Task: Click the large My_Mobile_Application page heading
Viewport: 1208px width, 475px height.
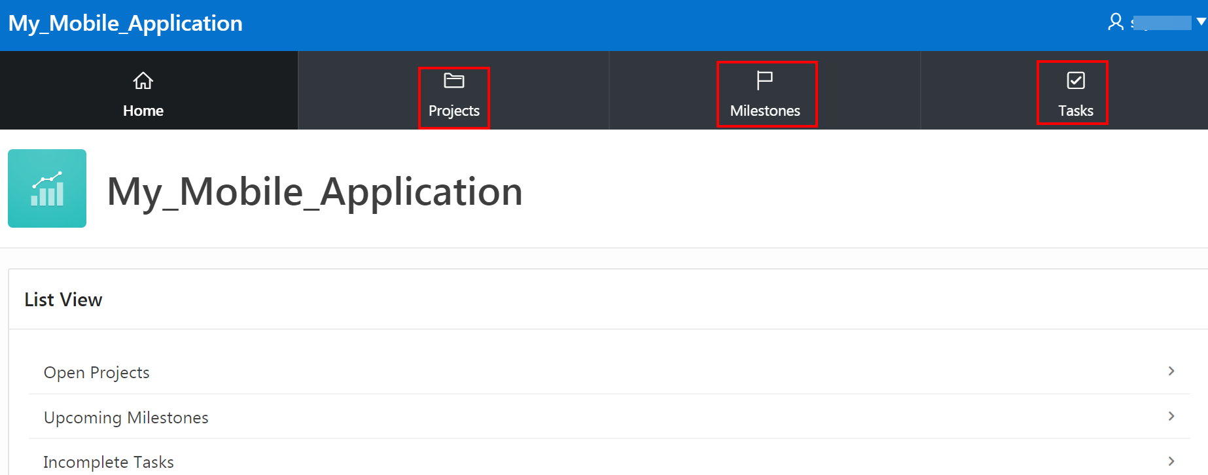Action: pos(314,192)
